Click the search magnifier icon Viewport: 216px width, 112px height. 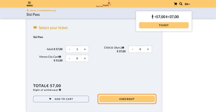(x=181, y=4)
